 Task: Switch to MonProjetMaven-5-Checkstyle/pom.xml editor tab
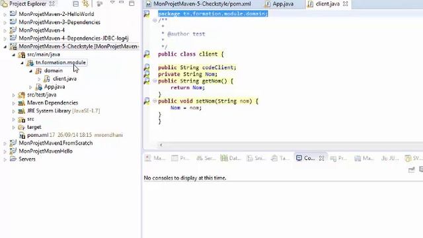202,4
